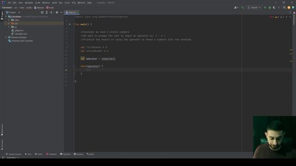Open the Build tool window
The height and width of the screenshot is (166, 296).
tap(90, 154)
